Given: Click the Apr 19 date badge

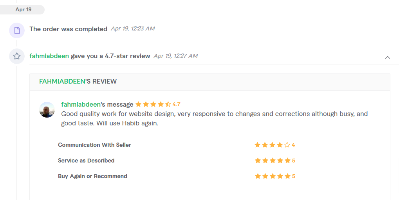Looking at the screenshot, I should pos(23,10).
